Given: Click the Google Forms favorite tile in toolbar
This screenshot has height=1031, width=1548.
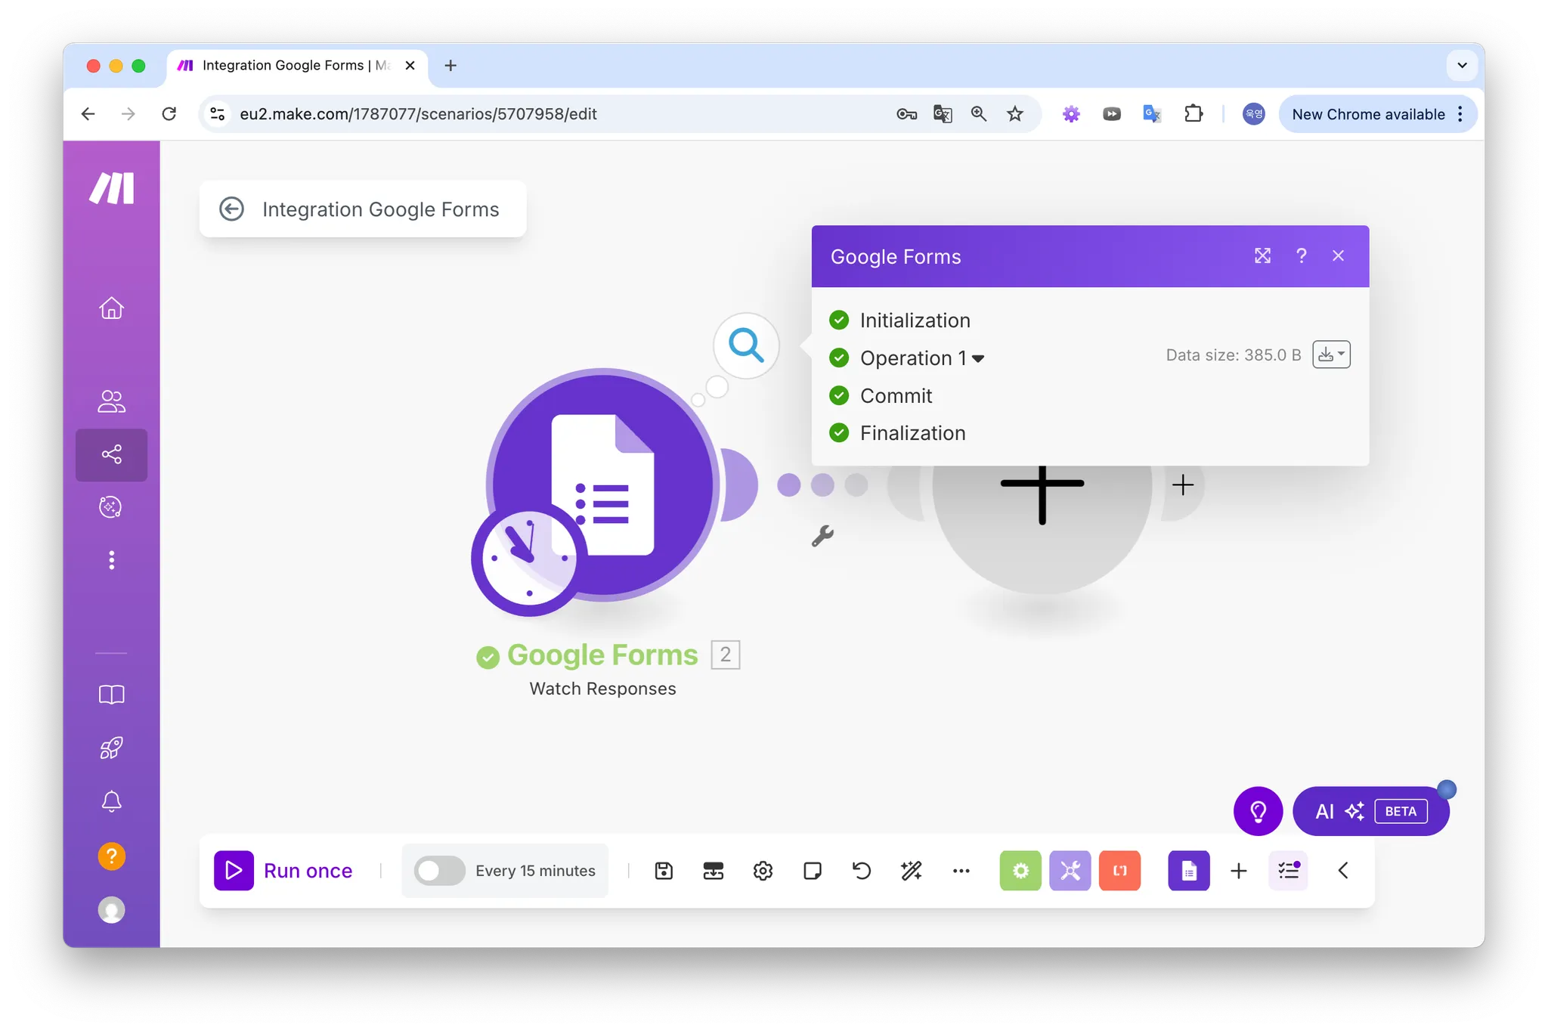Looking at the screenshot, I should (x=1189, y=871).
